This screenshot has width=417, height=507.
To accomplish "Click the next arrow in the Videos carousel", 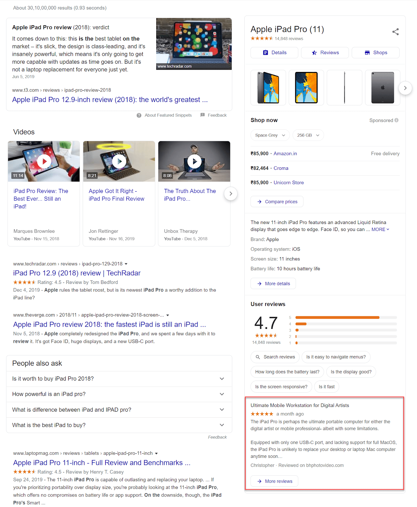I will 231,194.
